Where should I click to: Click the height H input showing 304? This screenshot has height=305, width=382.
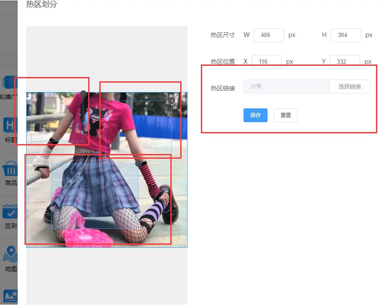[x=345, y=35]
